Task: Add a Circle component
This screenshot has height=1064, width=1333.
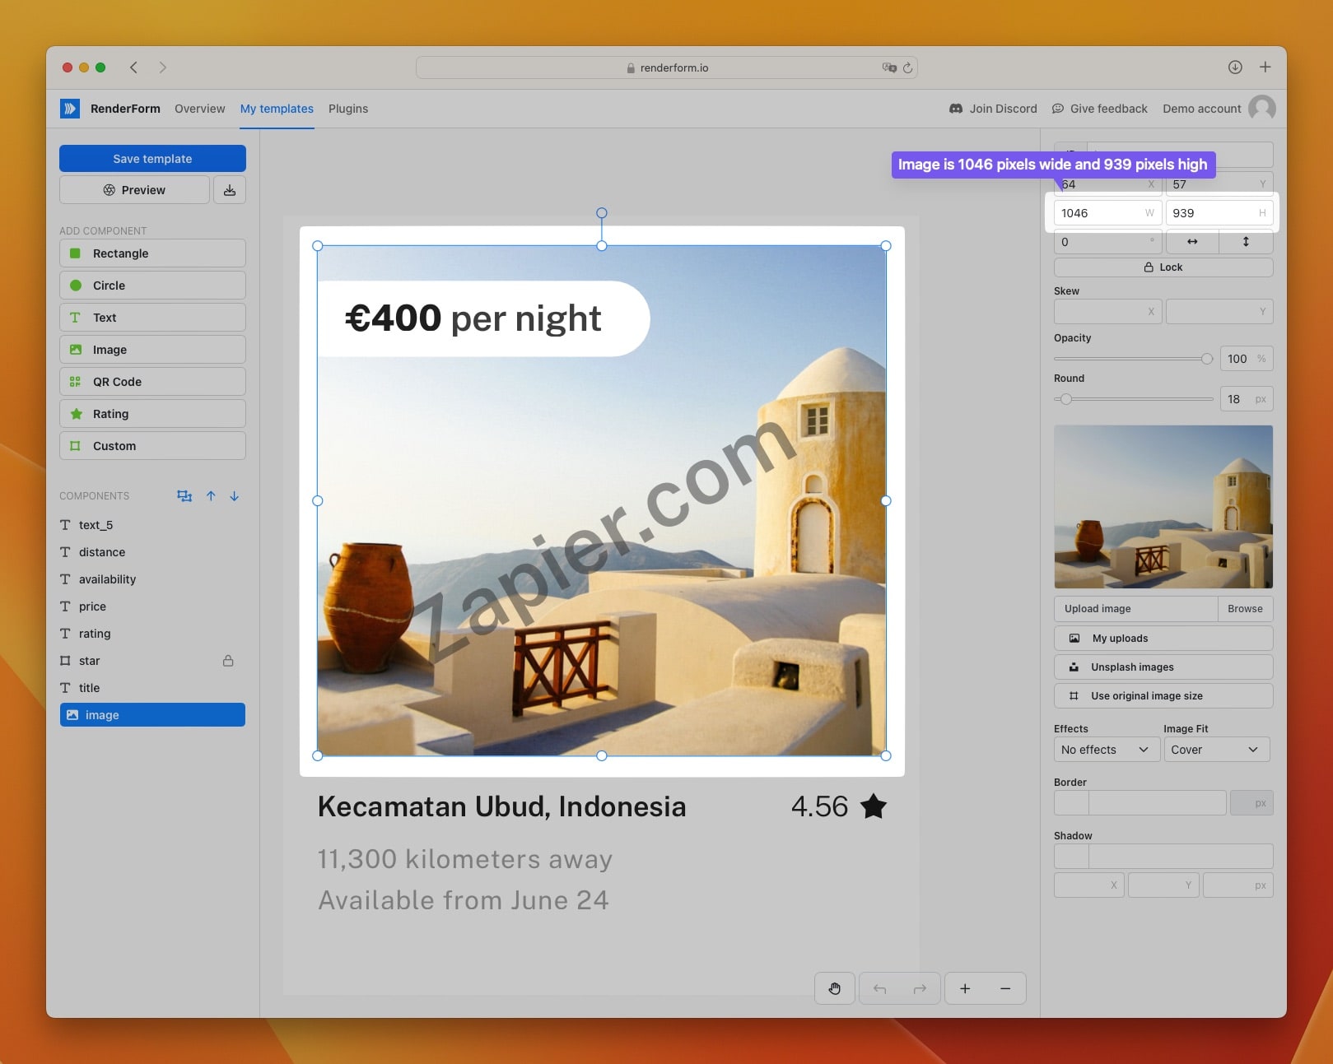Action: click(x=152, y=286)
